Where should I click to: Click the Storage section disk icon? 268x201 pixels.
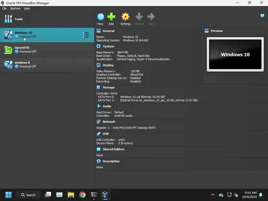[98, 87]
